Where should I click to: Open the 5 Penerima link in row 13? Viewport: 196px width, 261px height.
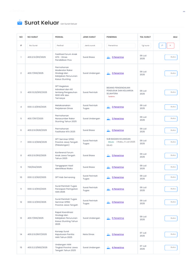[118, 218]
